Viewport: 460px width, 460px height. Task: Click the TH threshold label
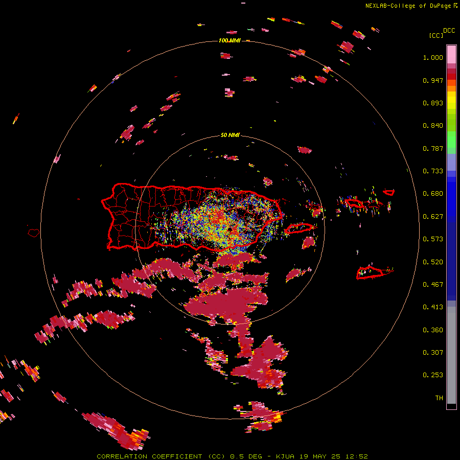[x=439, y=398]
